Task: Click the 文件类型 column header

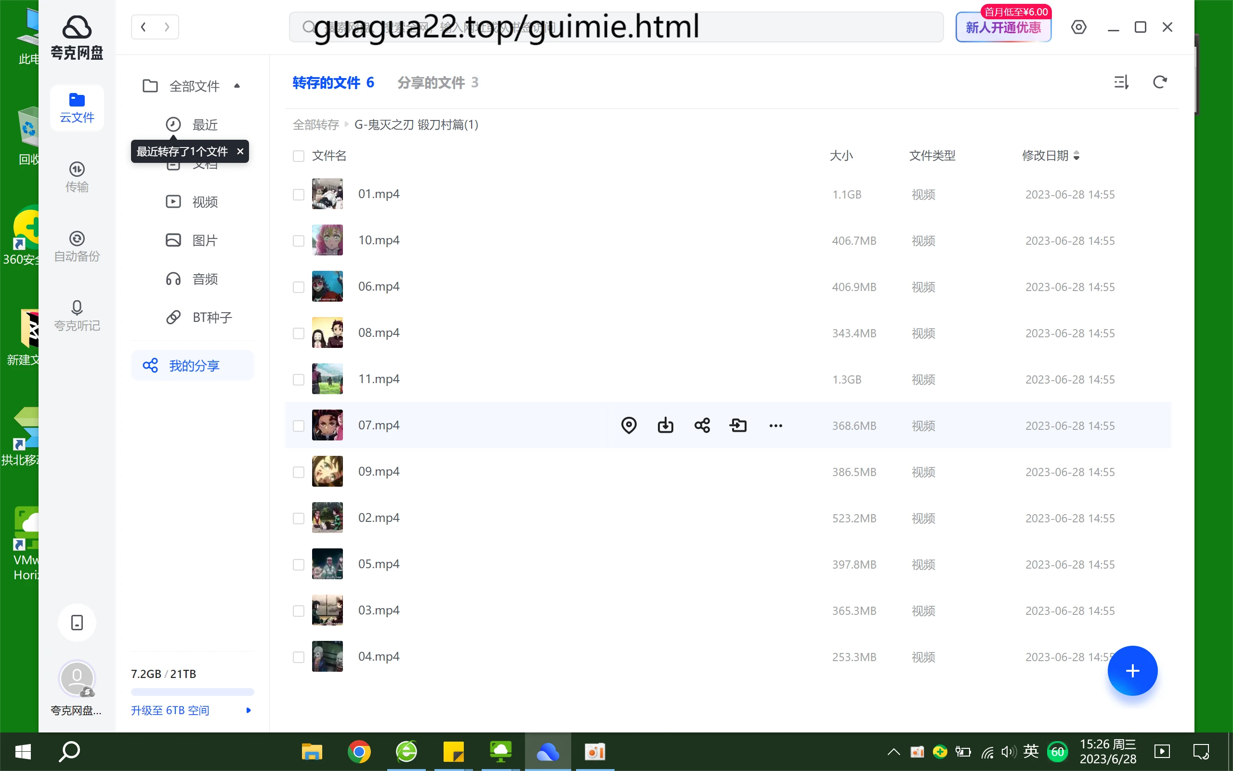Action: click(932, 156)
